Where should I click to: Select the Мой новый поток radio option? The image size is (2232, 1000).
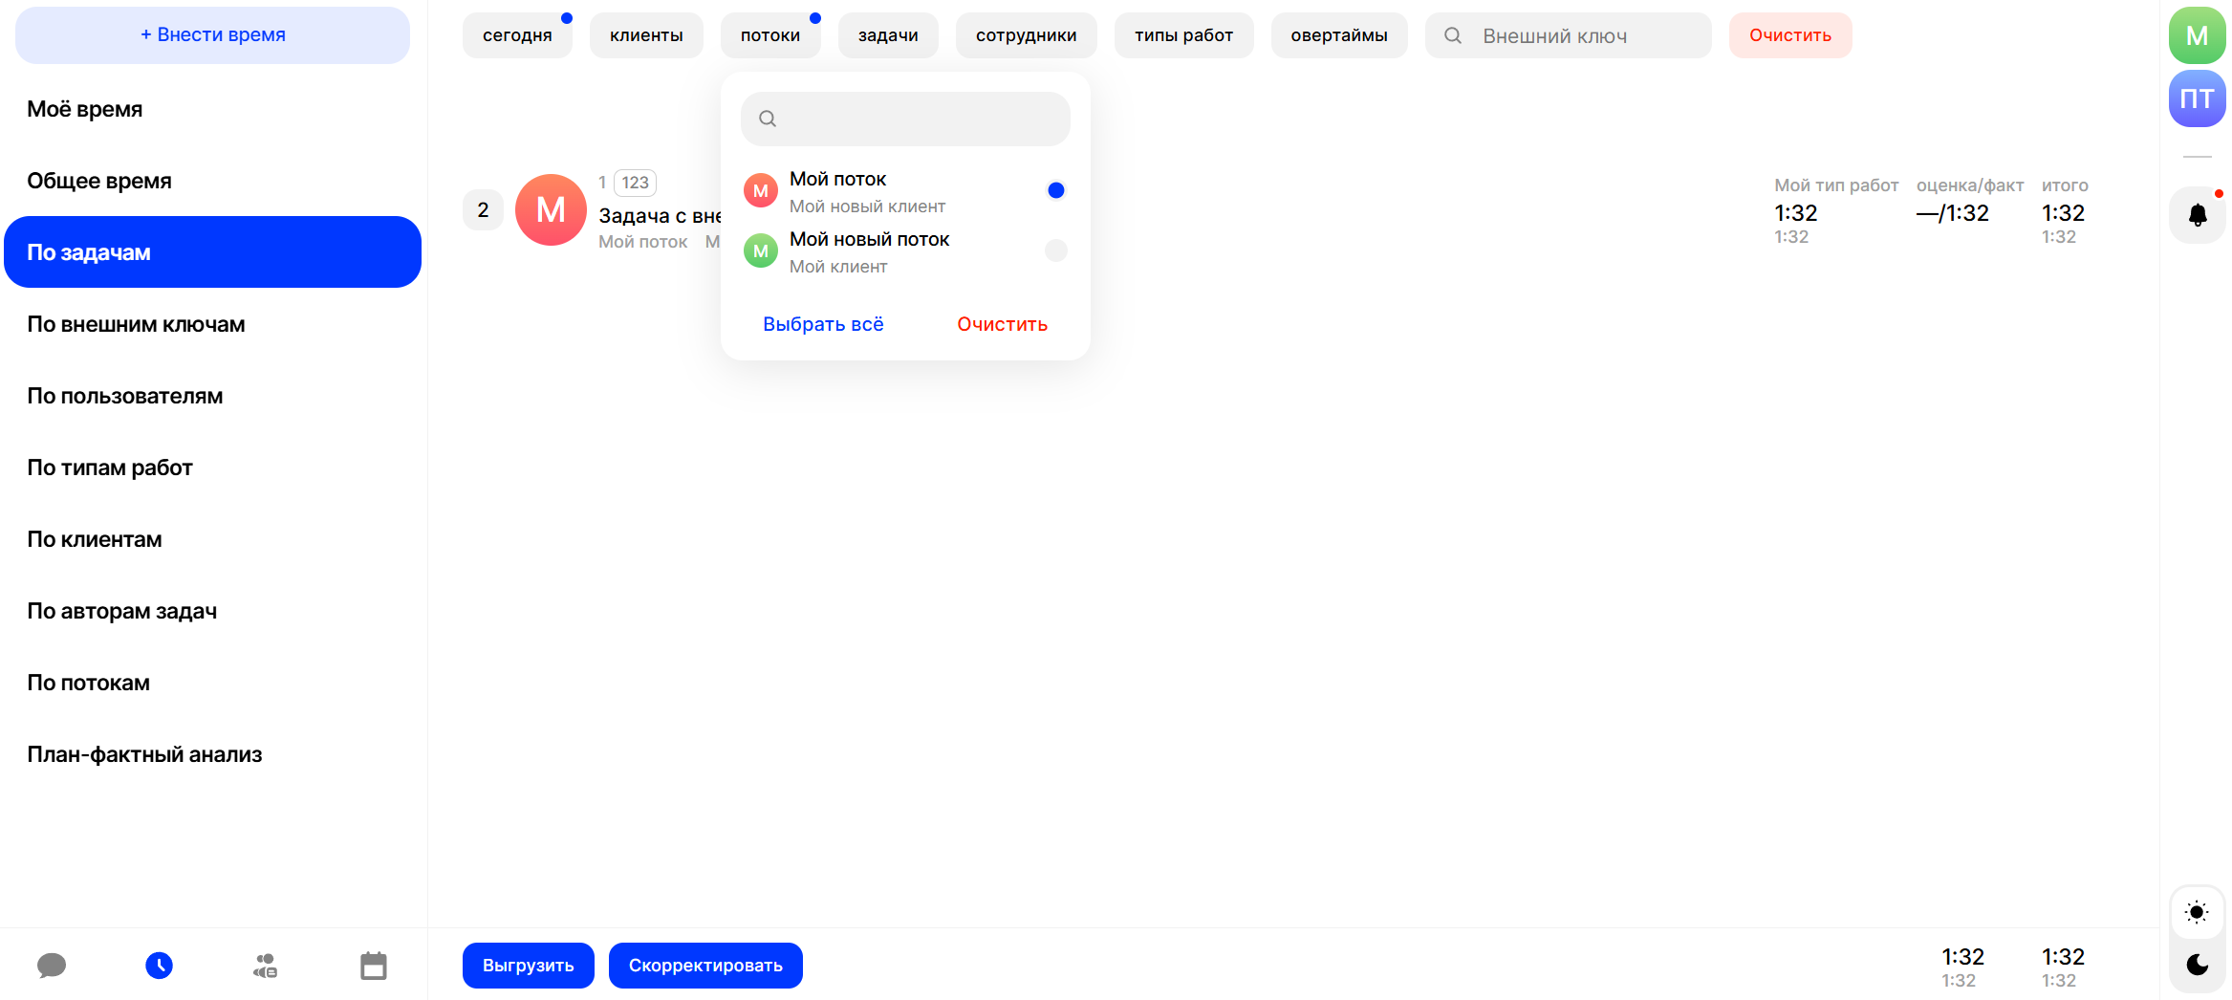[1055, 250]
